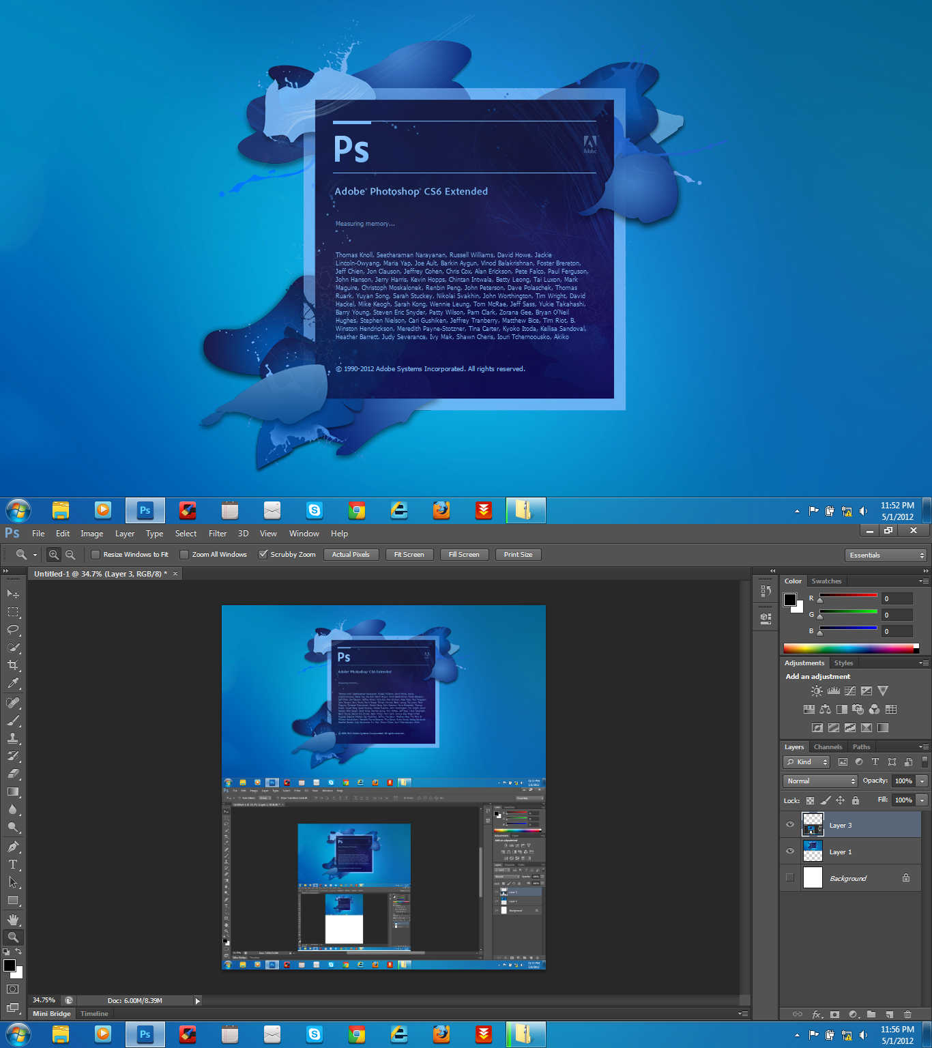Toggle the Scrubby Zoom checkbox
Viewport: 932px width, 1048px height.
coord(264,555)
